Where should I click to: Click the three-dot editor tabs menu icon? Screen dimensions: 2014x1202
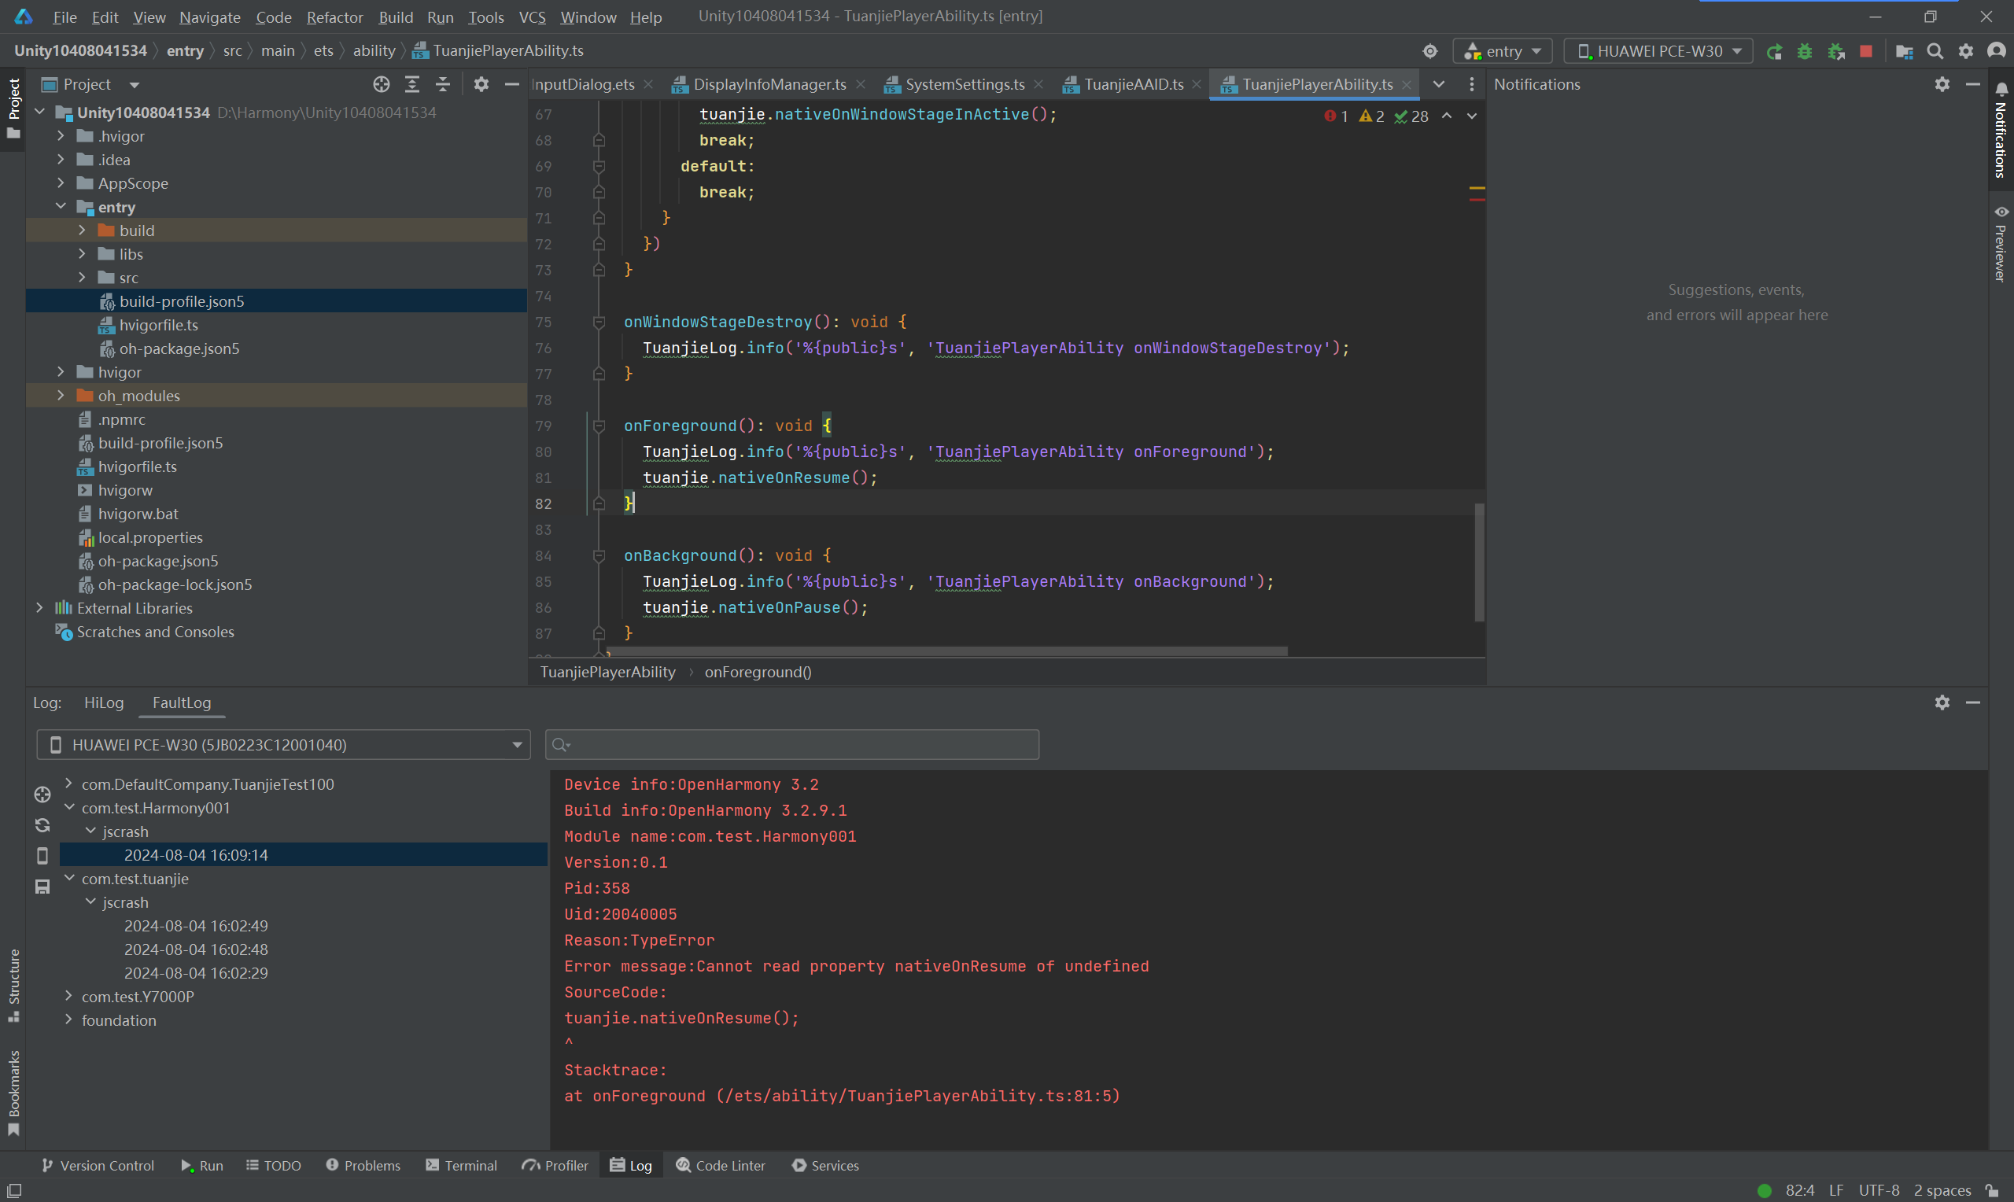pyautogui.click(x=1471, y=84)
